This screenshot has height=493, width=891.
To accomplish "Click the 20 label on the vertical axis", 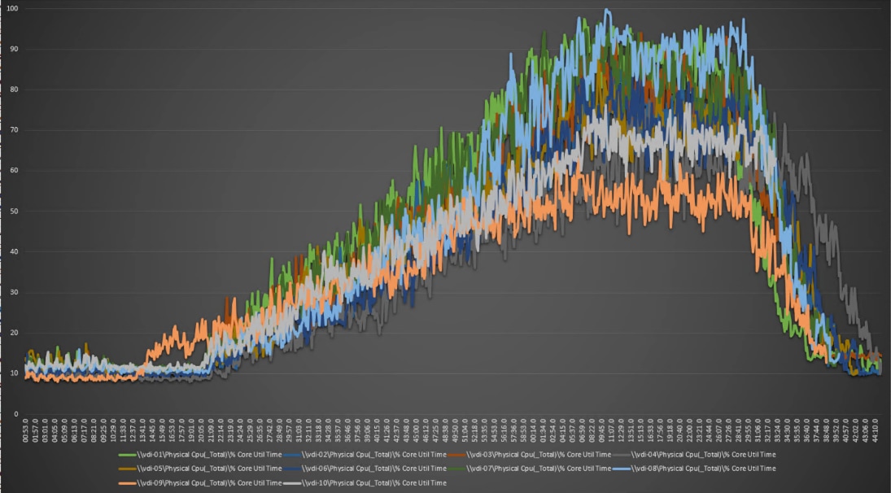I will tap(14, 333).
